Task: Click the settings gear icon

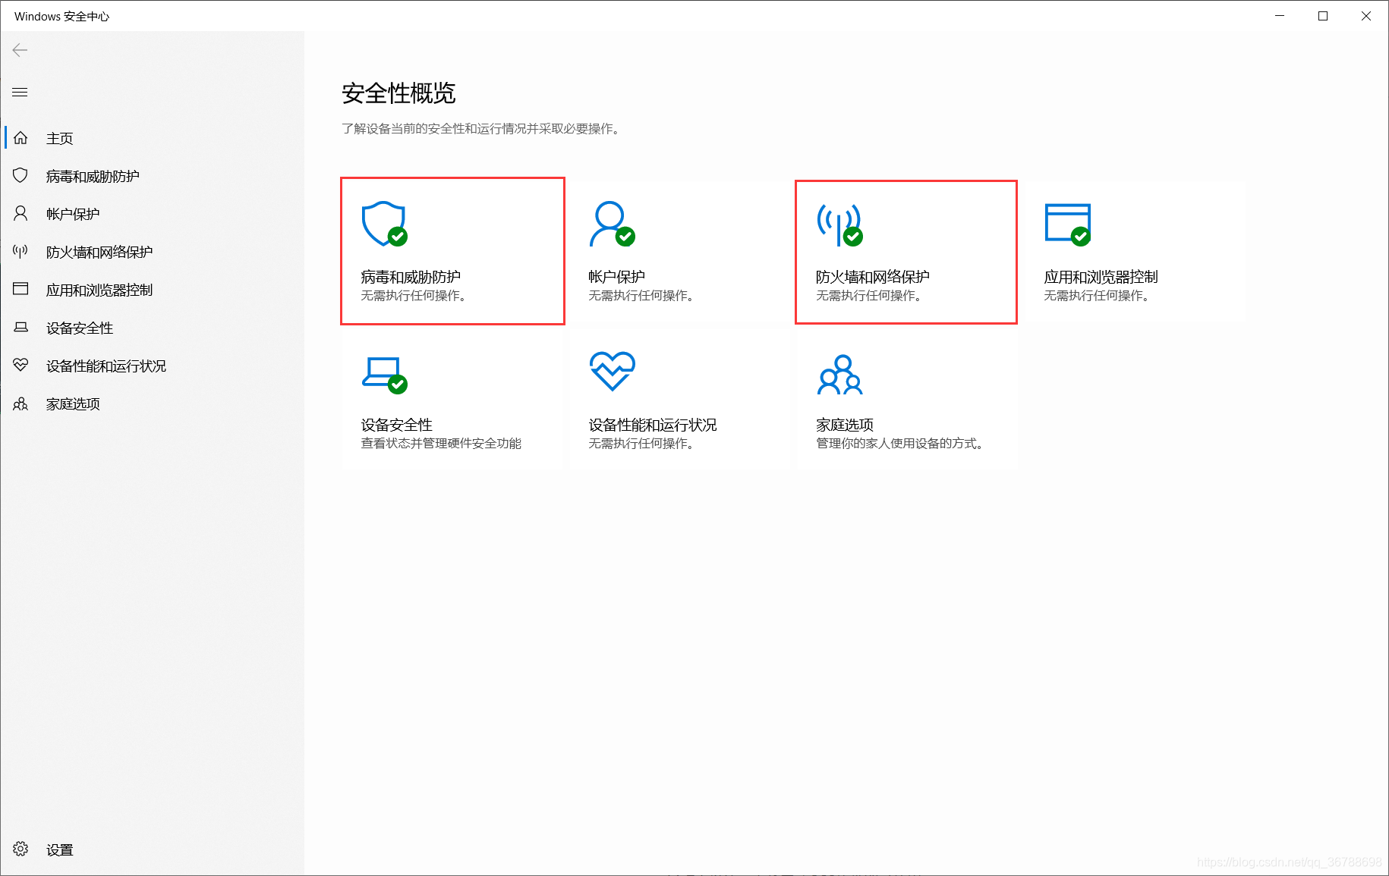Action: coord(20,849)
